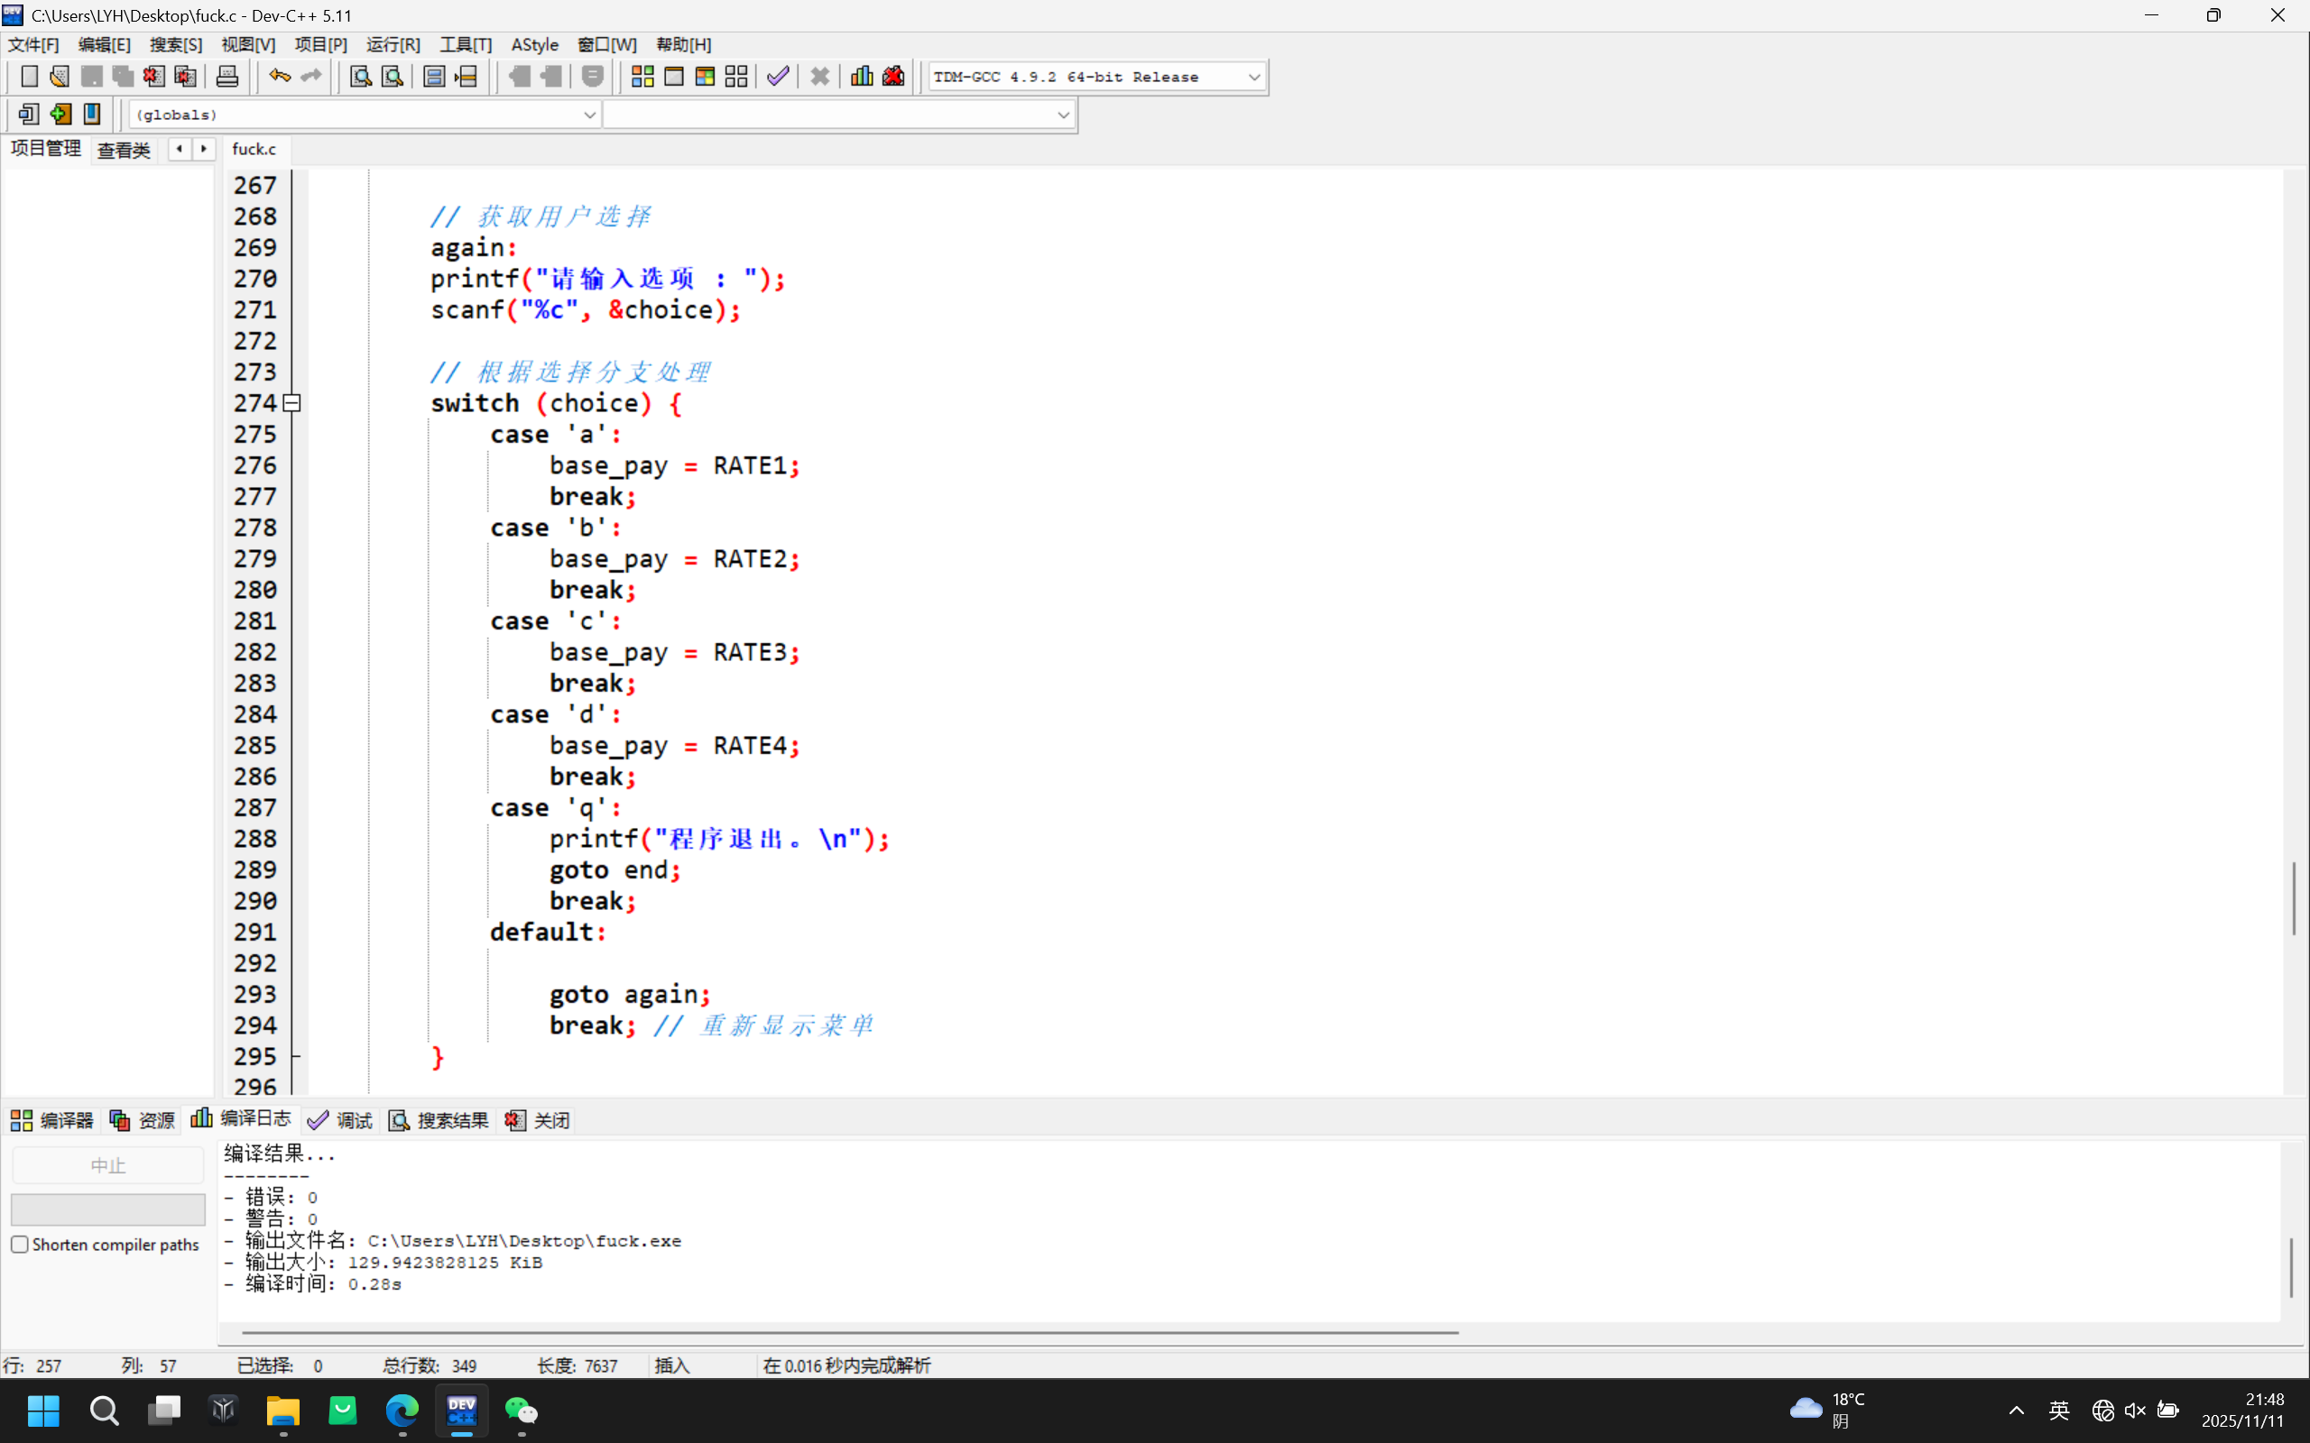Open Microsoft Edge from the taskbar
Viewport: 2310px width, 1443px height.
click(x=402, y=1410)
